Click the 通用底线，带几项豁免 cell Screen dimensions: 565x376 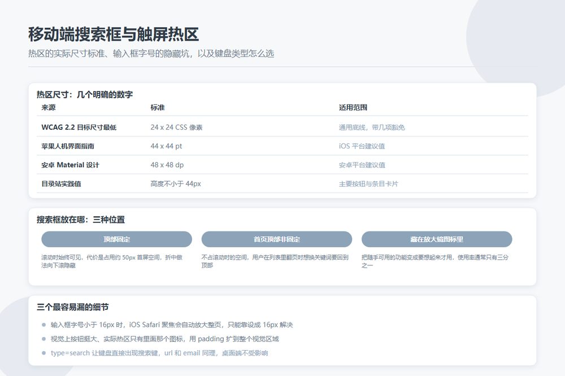pos(372,127)
